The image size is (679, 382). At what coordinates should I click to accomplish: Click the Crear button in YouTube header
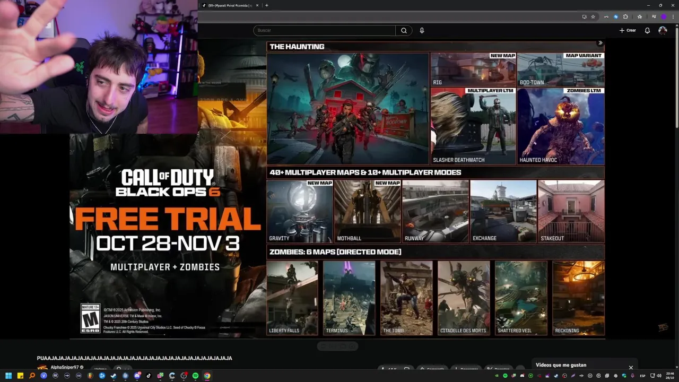628,30
